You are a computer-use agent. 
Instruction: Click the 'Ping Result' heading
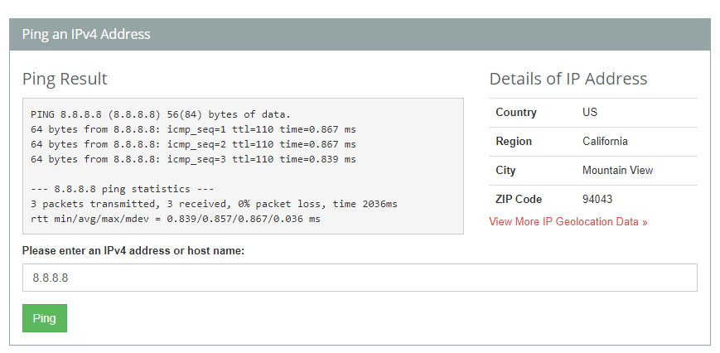65,79
